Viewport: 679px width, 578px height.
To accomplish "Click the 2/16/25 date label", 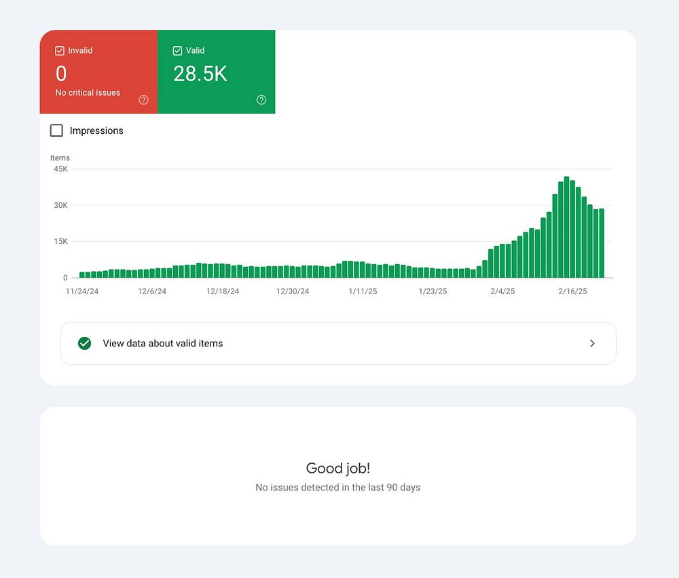I will pyautogui.click(x=572, y=291).
